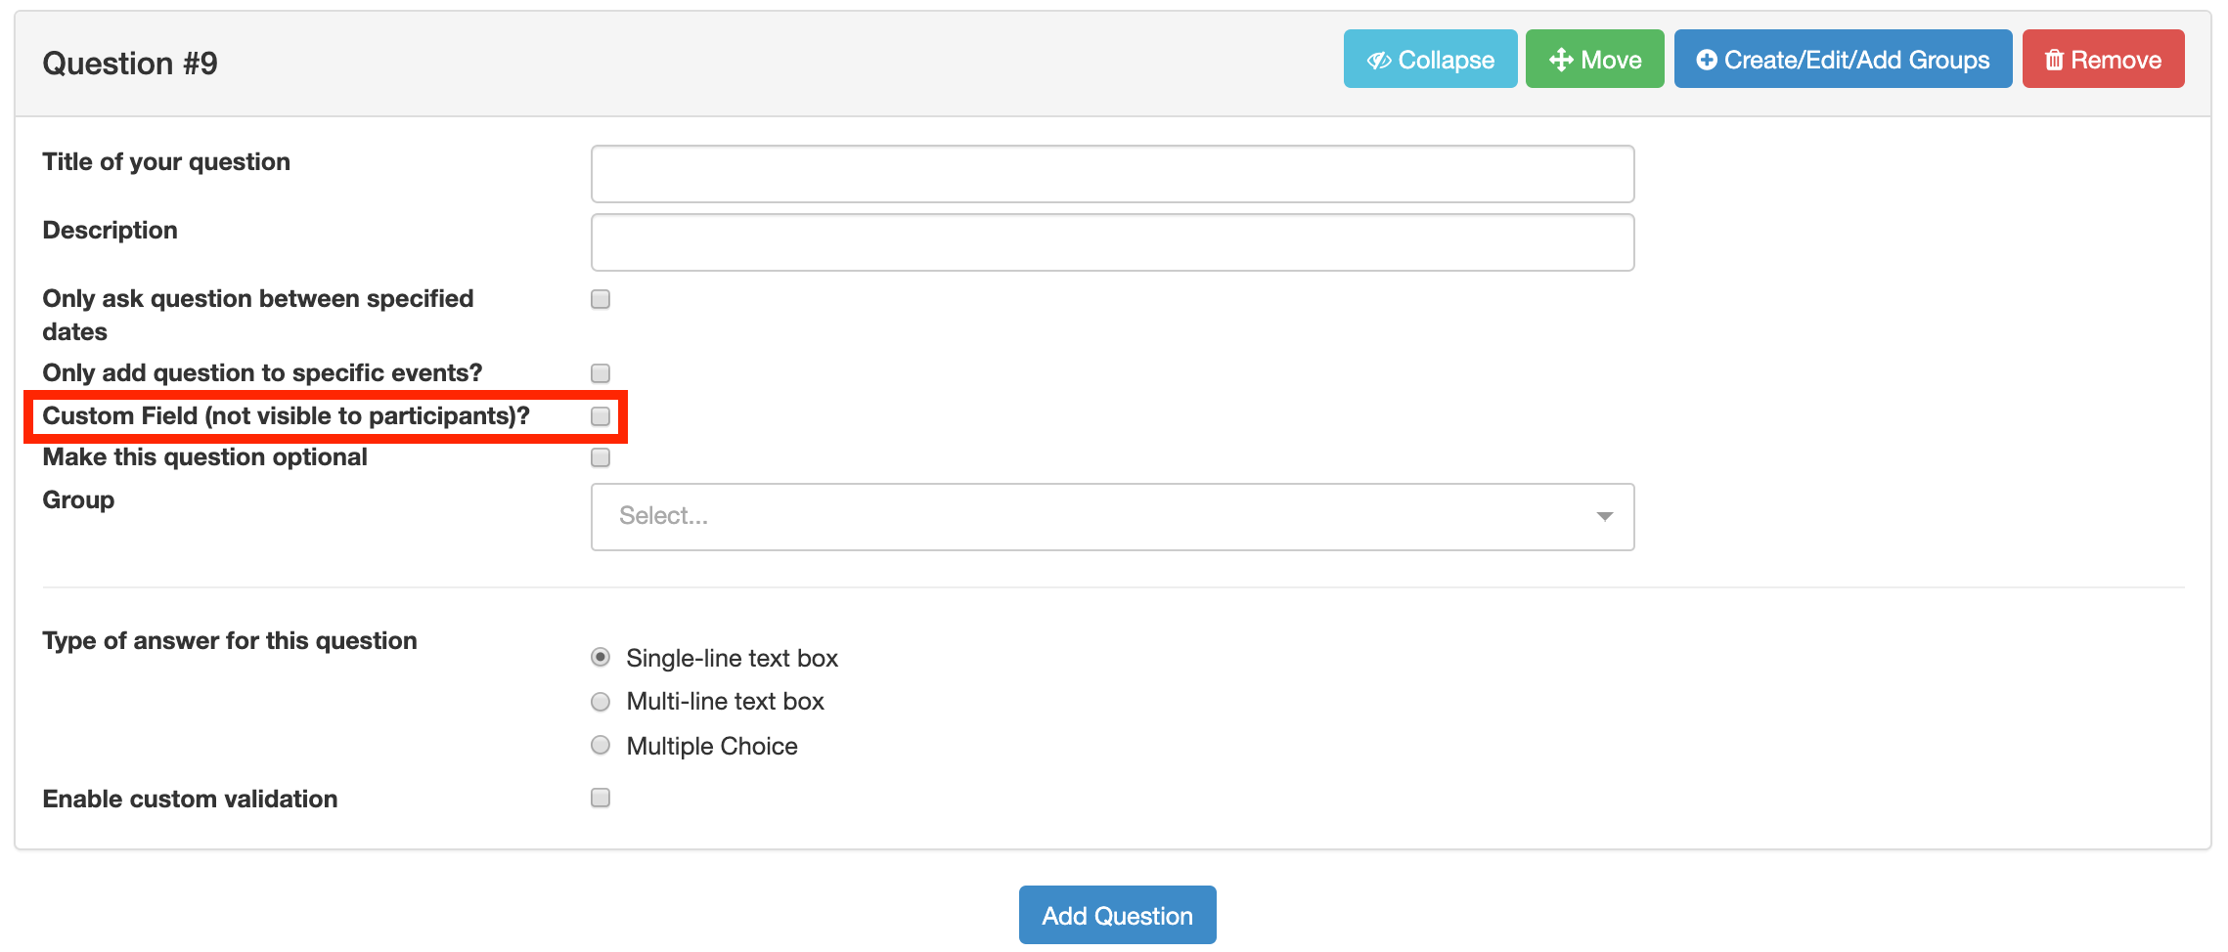Toggle Make this question optional checkbox
The width and height of the screenshot is (2228, 952).
[601, 457]
